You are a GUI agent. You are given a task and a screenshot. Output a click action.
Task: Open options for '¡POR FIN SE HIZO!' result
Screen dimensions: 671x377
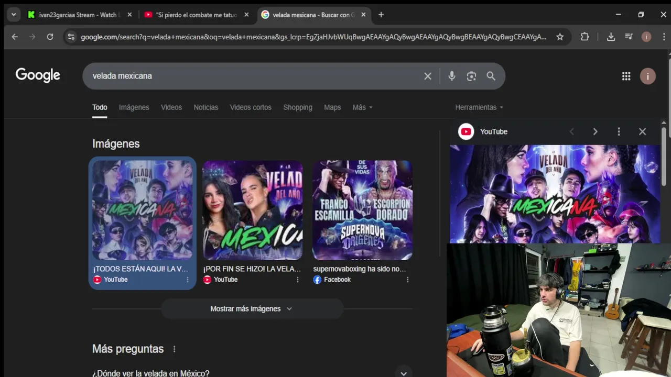coord(298,280)
